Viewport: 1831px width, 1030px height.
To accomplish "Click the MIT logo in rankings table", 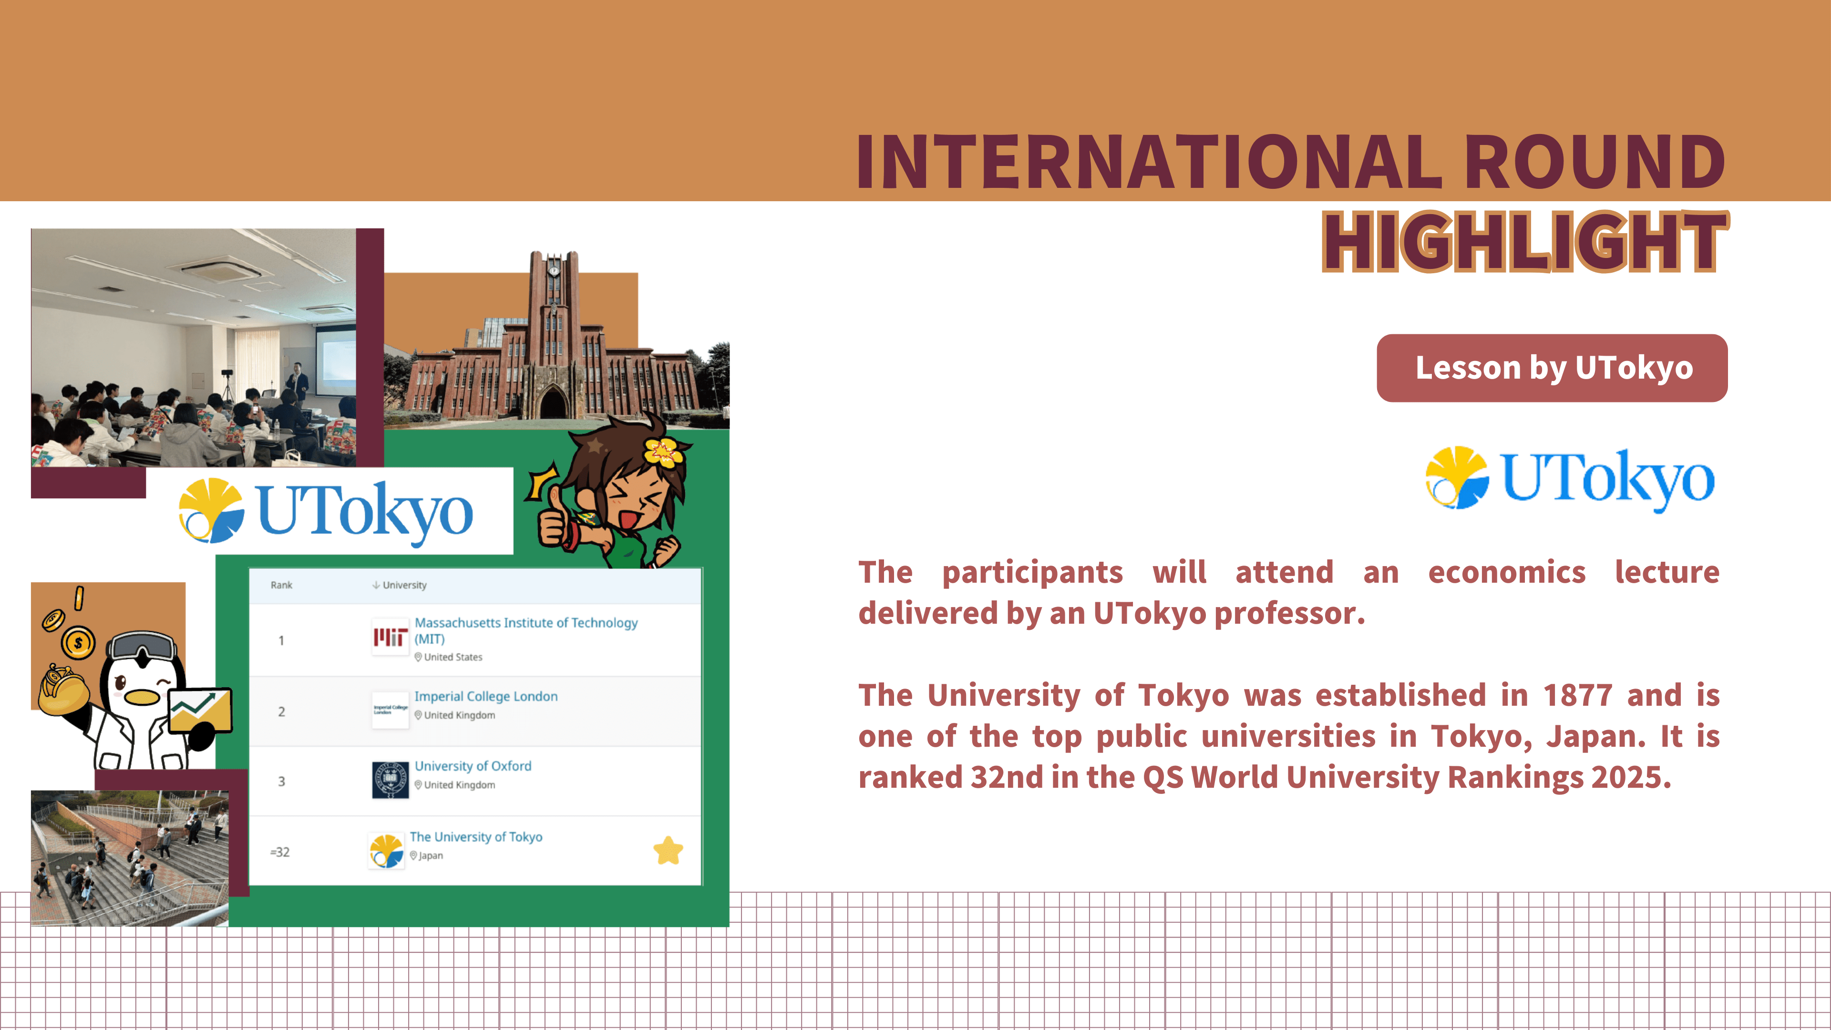I will click(390, 637).
